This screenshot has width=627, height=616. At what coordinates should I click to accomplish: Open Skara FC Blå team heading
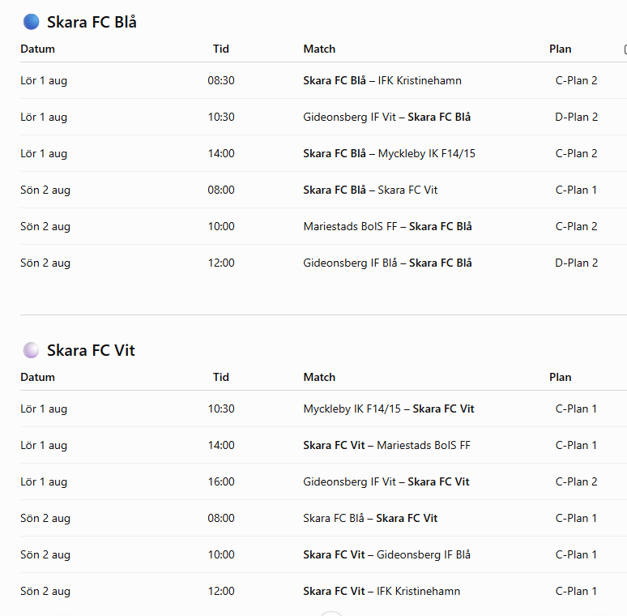click(92, 22)
